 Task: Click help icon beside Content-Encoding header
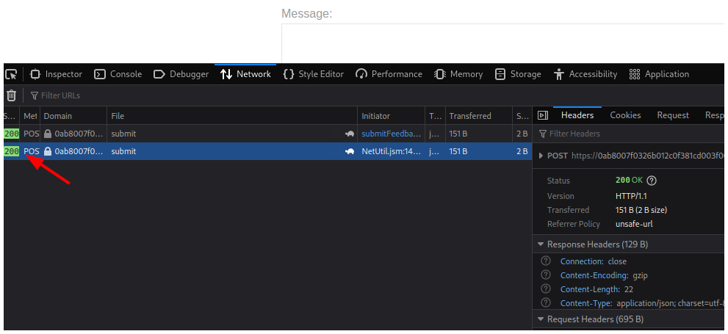click(545, 275)
